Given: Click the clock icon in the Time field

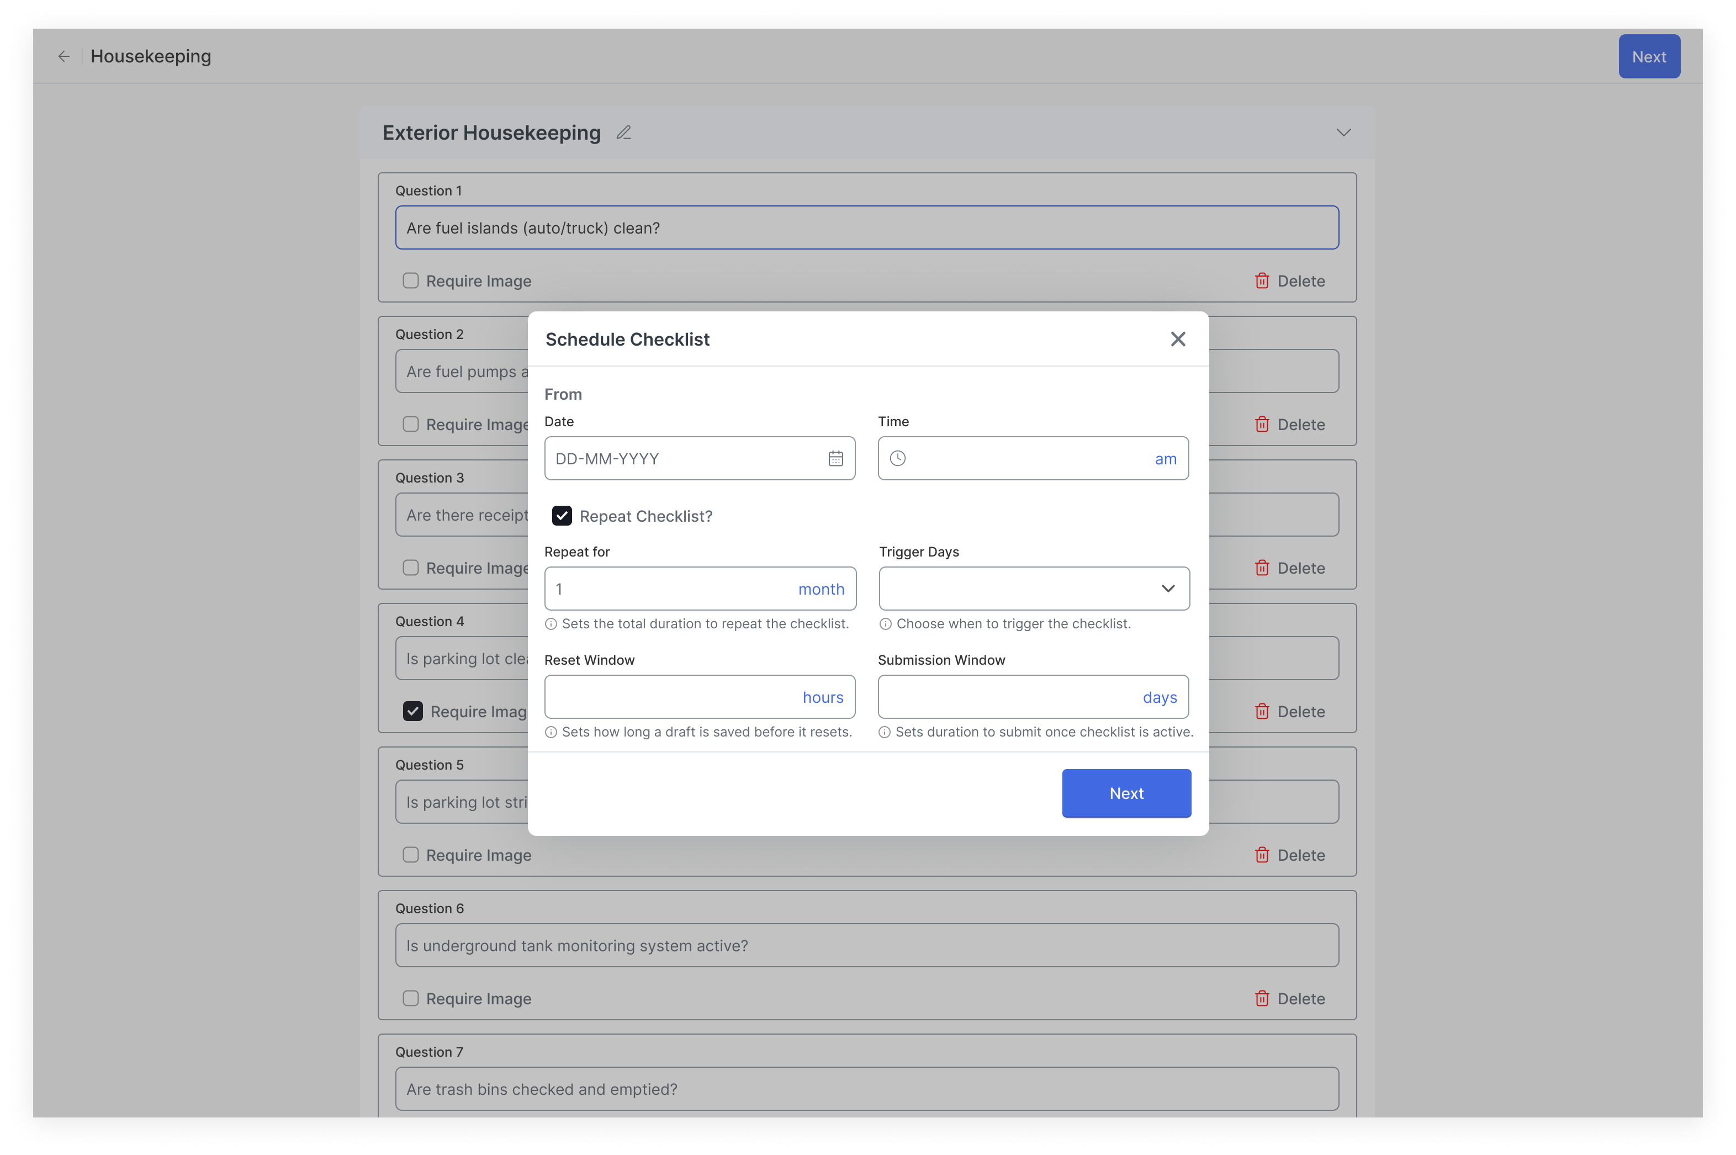Looking at the screenshot, I should pos(897,459).
